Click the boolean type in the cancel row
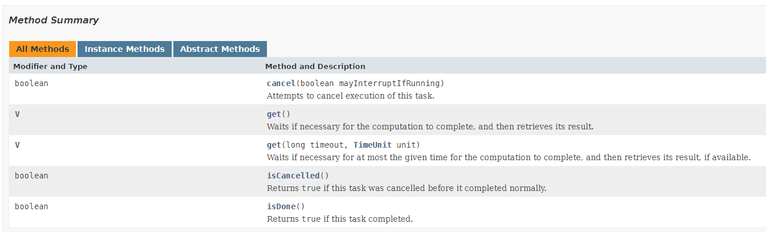This screenshot has width=766, height=240. click(31, 83)
